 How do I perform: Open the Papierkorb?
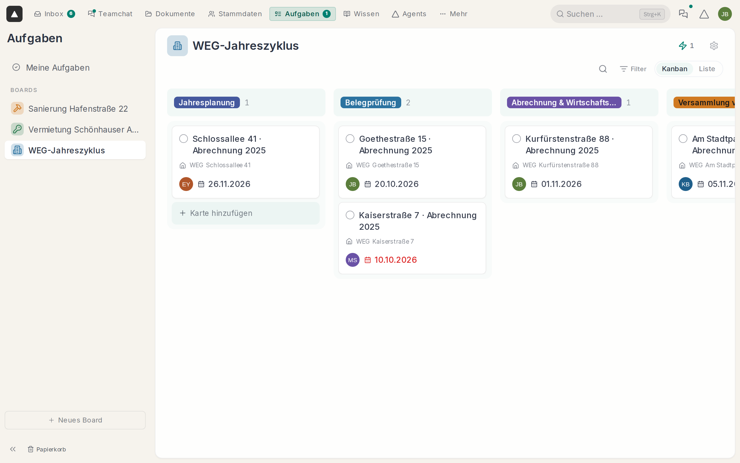pyautogui.click(x=47, y=449)
